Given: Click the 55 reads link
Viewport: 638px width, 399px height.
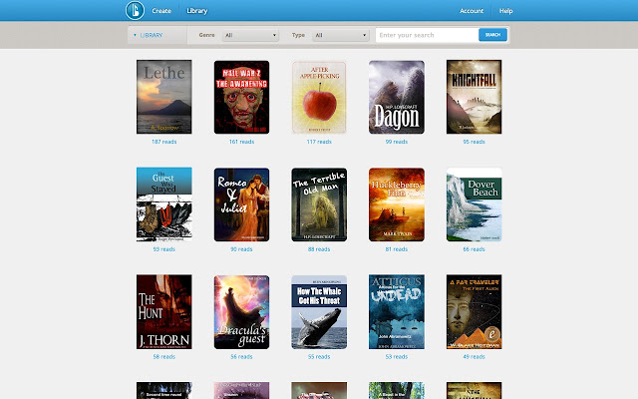Looking at the screenshot, I should [319, 357].
